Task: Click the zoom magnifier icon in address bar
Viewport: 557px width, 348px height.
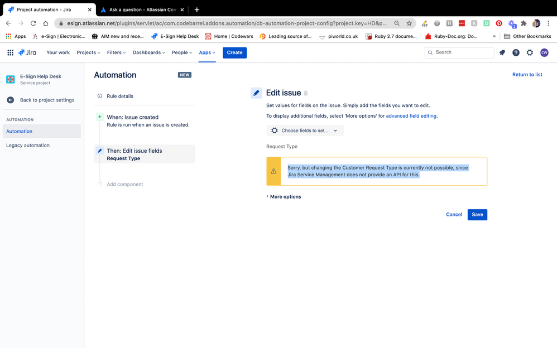Action: [x=397, y=23]
